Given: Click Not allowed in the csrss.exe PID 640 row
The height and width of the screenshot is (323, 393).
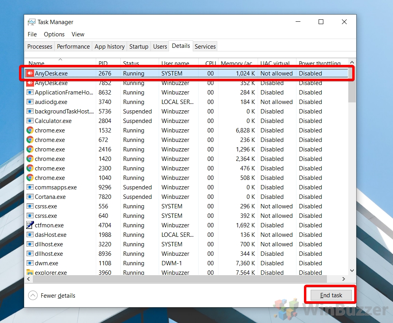Looking at the screenshot, I should tap(277, 216).
